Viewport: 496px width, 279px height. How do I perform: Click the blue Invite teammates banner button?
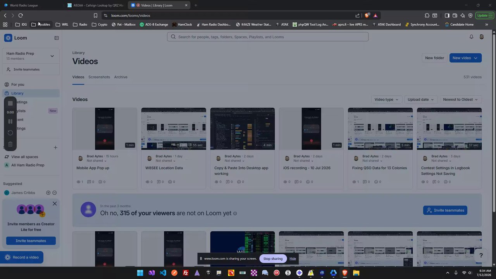(x=445, y=210)
